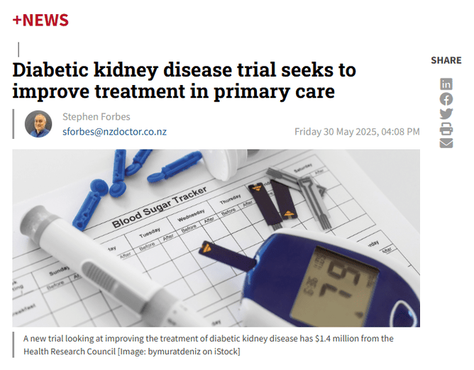Click the Blood Sugar Tracker text in the photo

(x=160, y=207)
